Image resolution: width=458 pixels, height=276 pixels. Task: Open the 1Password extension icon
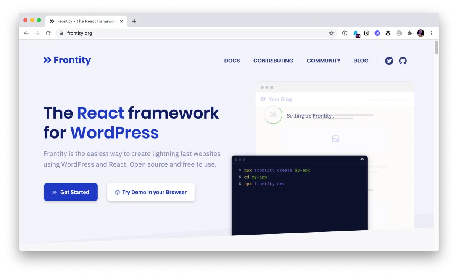(345, 33)
